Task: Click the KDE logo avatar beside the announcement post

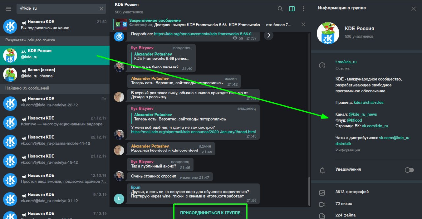Action: tap(119, 36)
